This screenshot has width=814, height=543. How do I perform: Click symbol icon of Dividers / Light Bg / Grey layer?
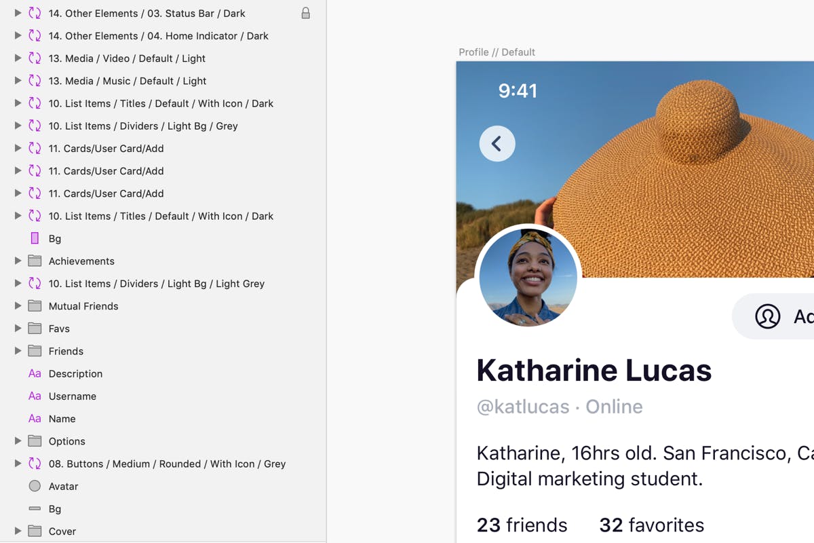coord(35,126)
